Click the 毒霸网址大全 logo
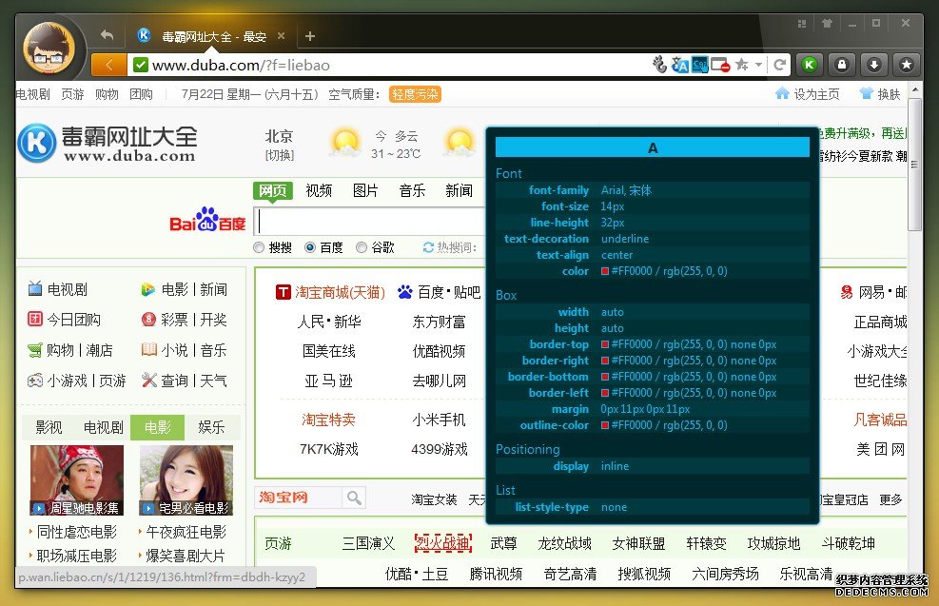This screenshot has width=939, height=606. [108, 143]
